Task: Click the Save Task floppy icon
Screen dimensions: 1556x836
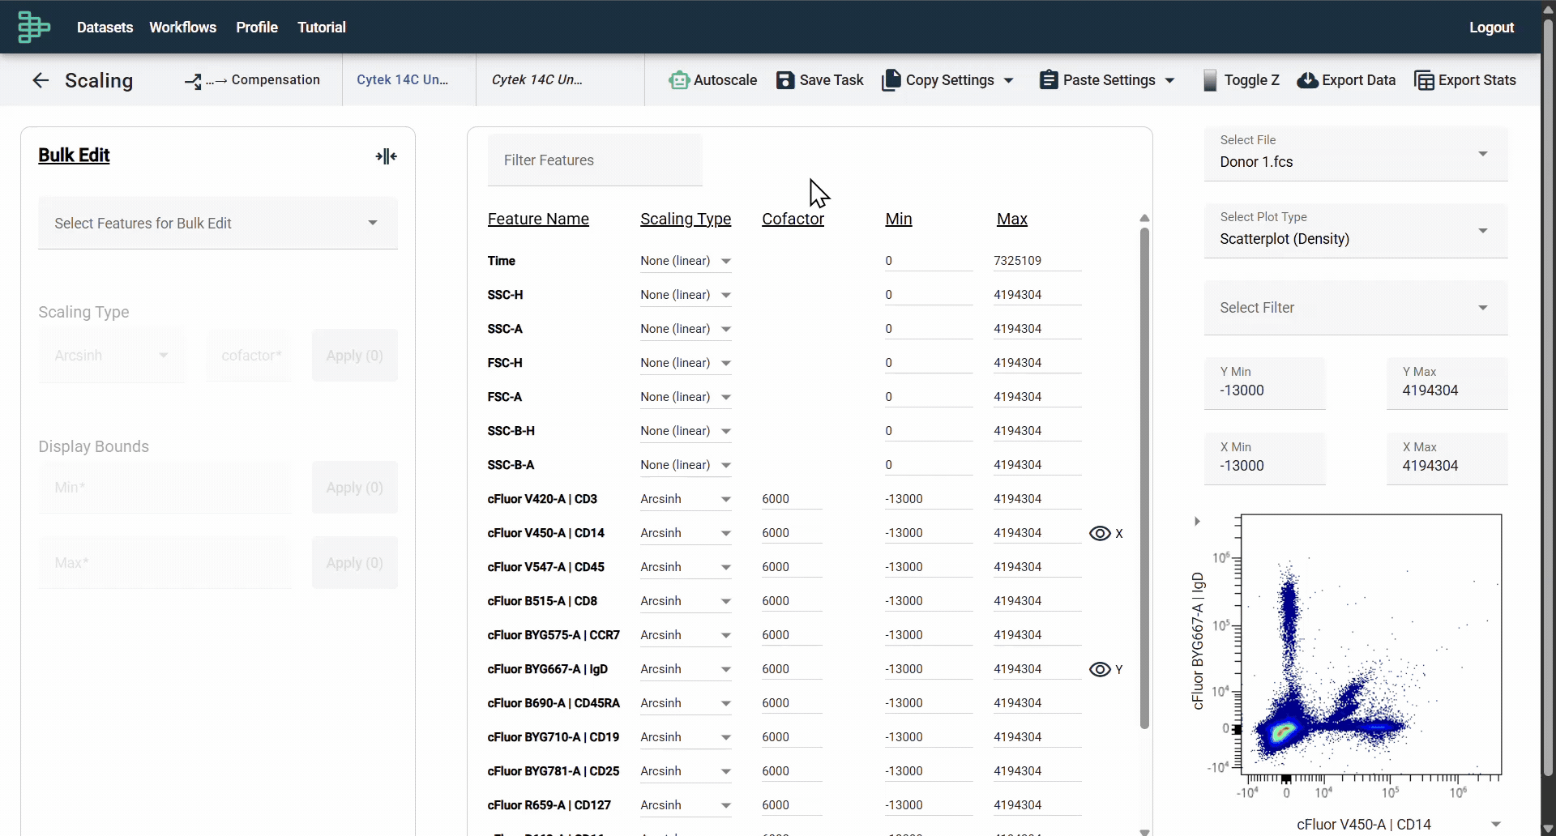Action: pyautogui.click(x=785, y=80)
